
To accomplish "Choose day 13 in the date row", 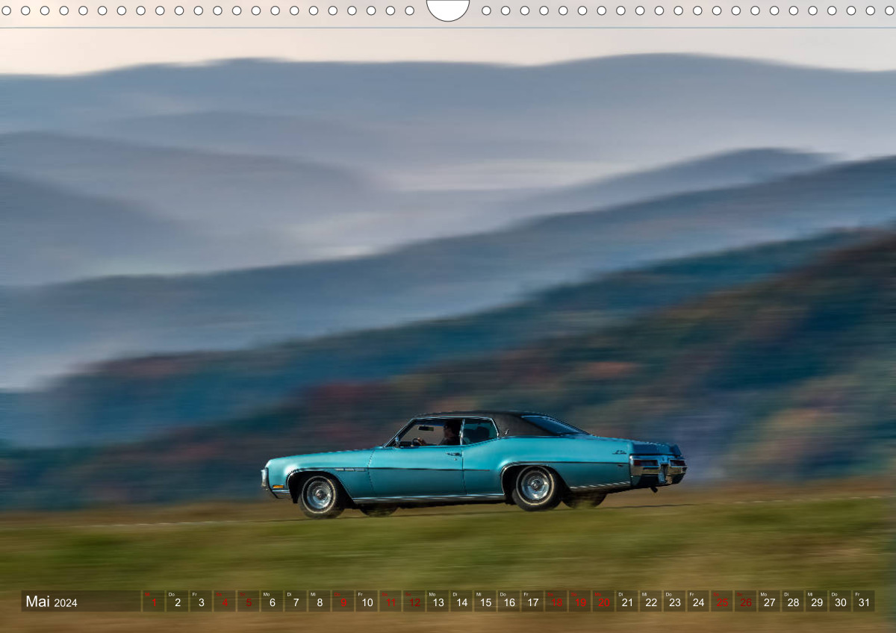I will 438,601.
